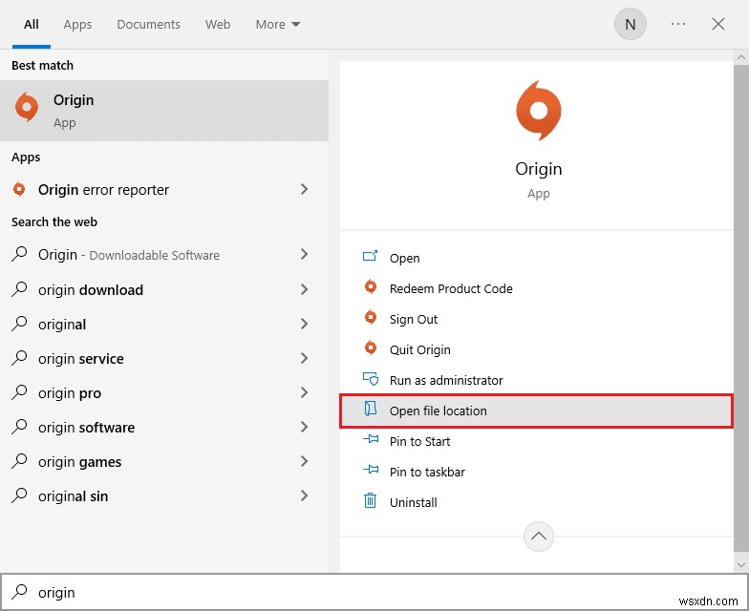Viewport: 749px width, 611px height.
Task: Click the search box containing origin
Action: pyautogui.click(x=382, y=592)
